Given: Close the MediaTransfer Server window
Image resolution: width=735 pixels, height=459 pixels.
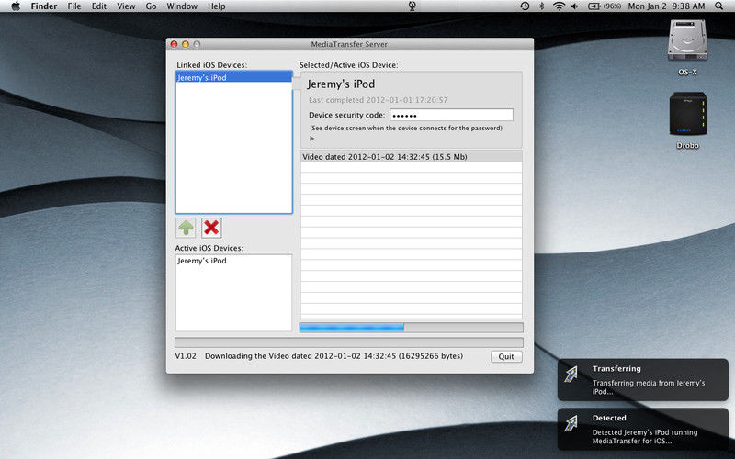Looking at the screenshot, I should [x=174, y=44].
